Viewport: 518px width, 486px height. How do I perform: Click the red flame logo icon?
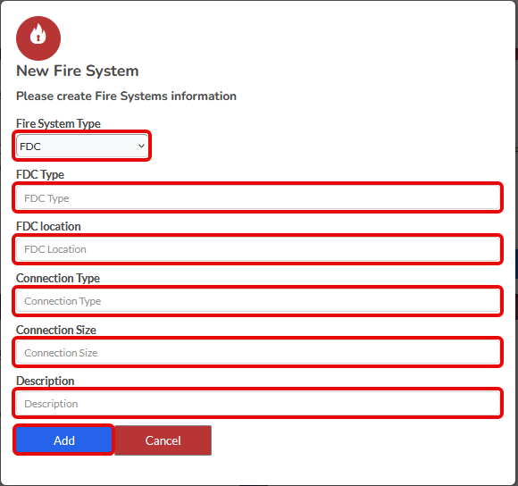[38, 38]
